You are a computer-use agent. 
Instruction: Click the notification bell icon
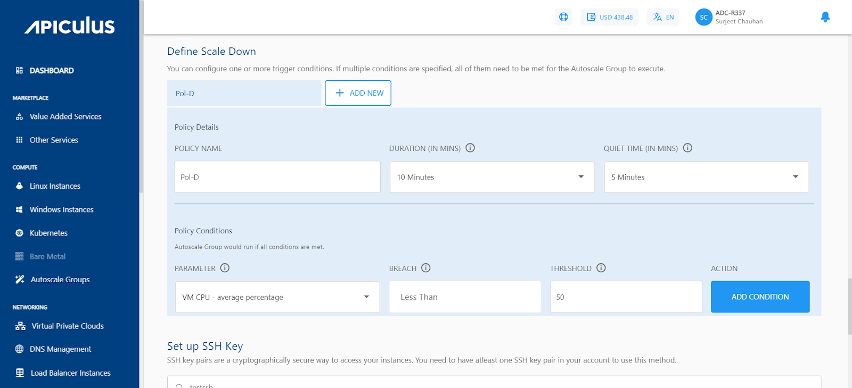point(825,17)
